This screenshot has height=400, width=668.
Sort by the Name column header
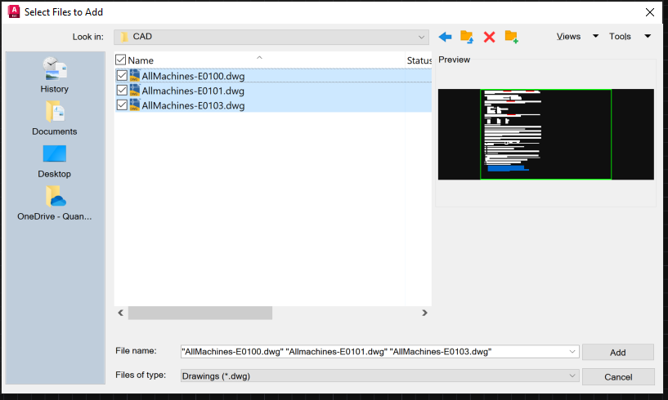point(141,60)
